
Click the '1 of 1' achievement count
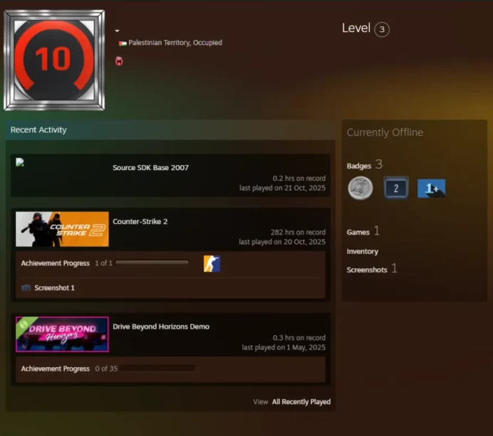103,263
